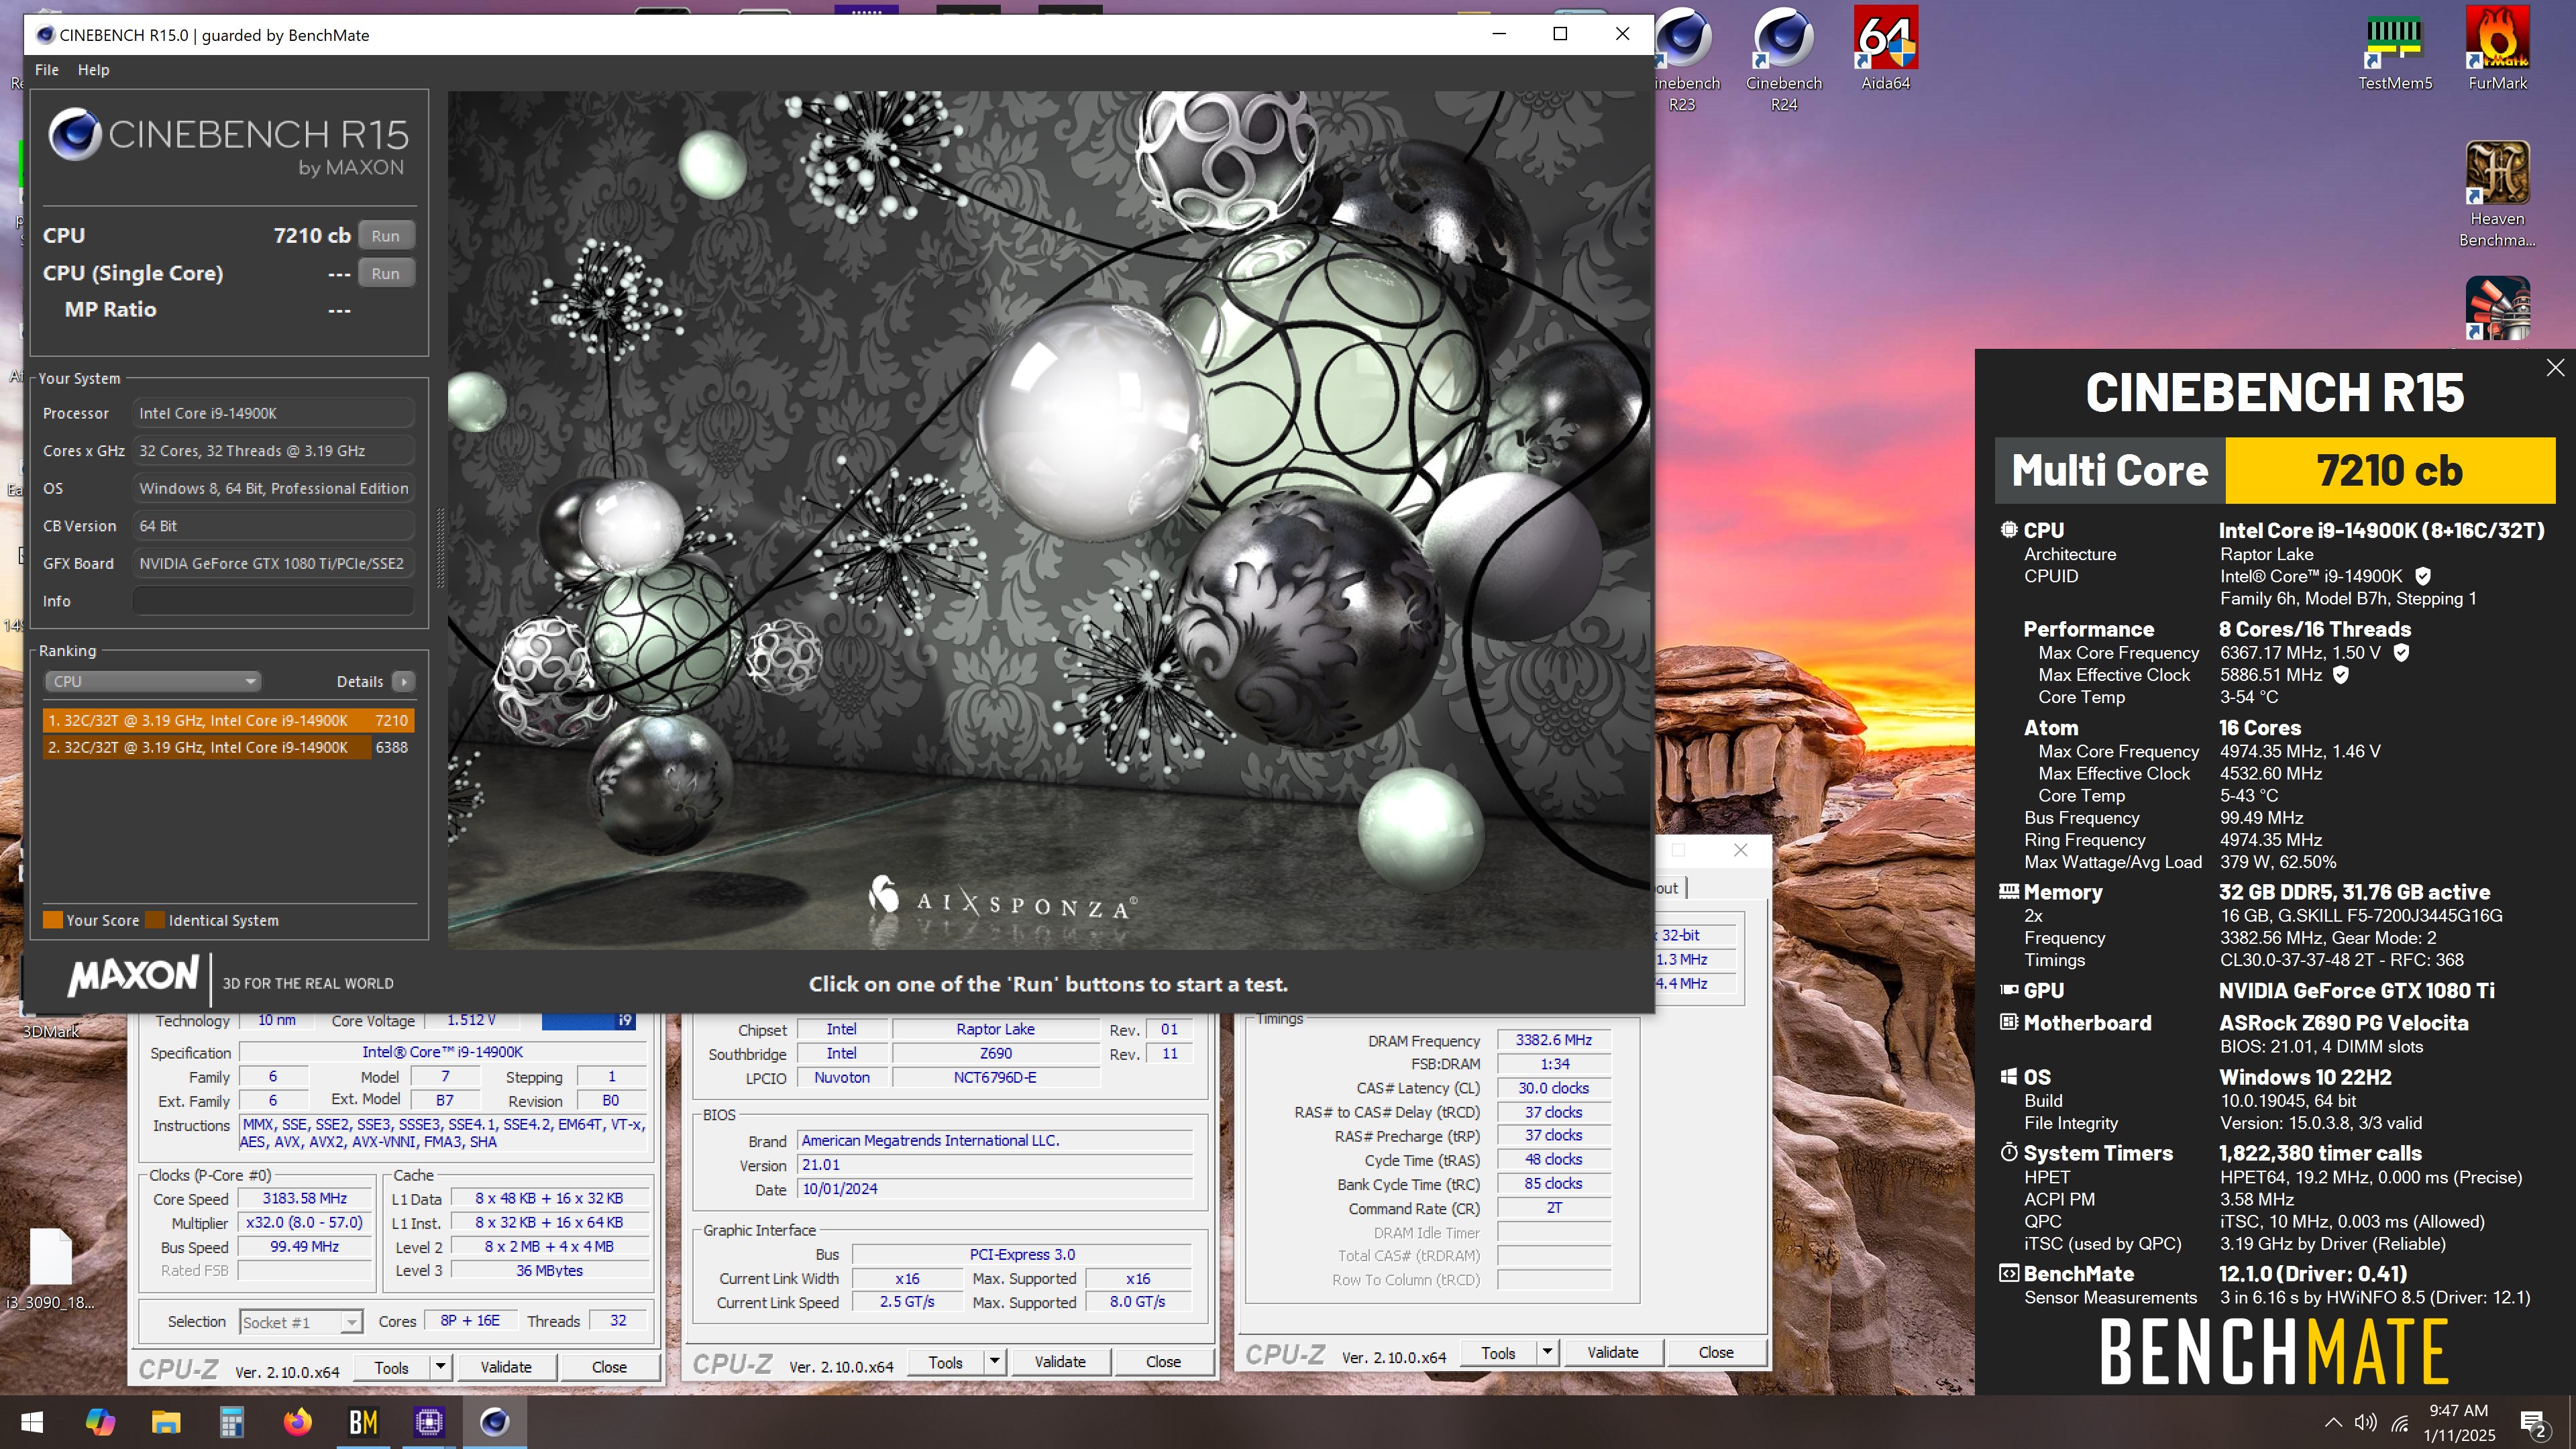Click the Processor field showing Intel Core i9-14900K
This screenshot has height=1449, width=2576.
273,413
